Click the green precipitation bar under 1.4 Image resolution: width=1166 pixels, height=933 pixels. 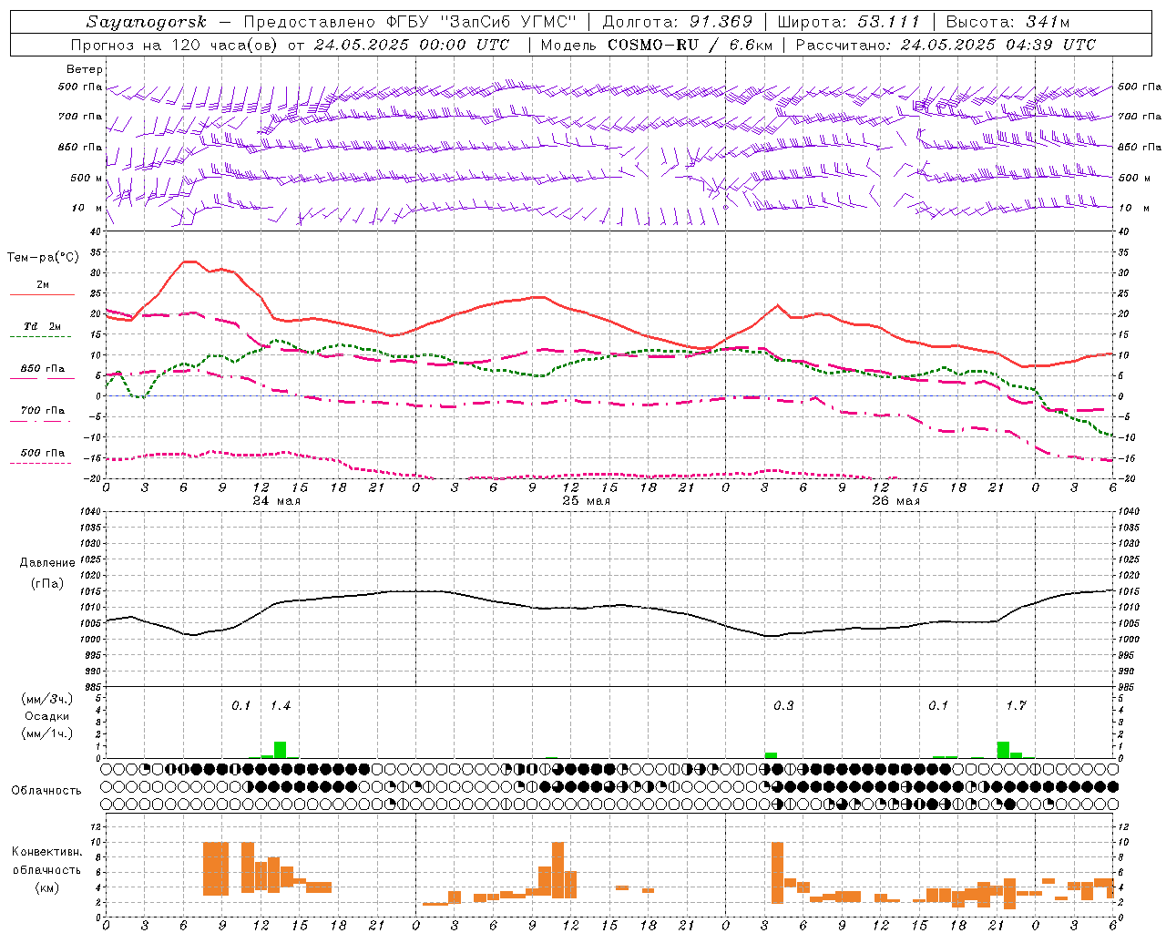coord(280,750)
